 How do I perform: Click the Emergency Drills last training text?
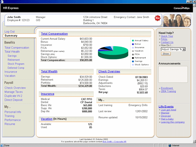tap(138, 105)
